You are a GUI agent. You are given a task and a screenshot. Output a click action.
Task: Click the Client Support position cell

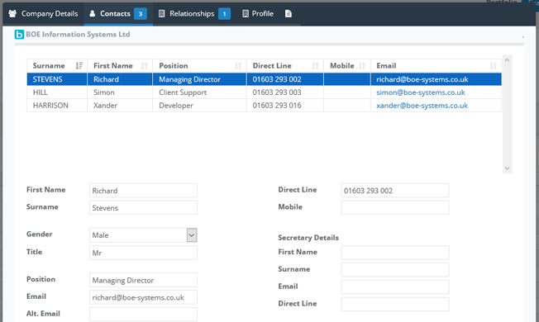pyautogui.click(x=199, y=92)
